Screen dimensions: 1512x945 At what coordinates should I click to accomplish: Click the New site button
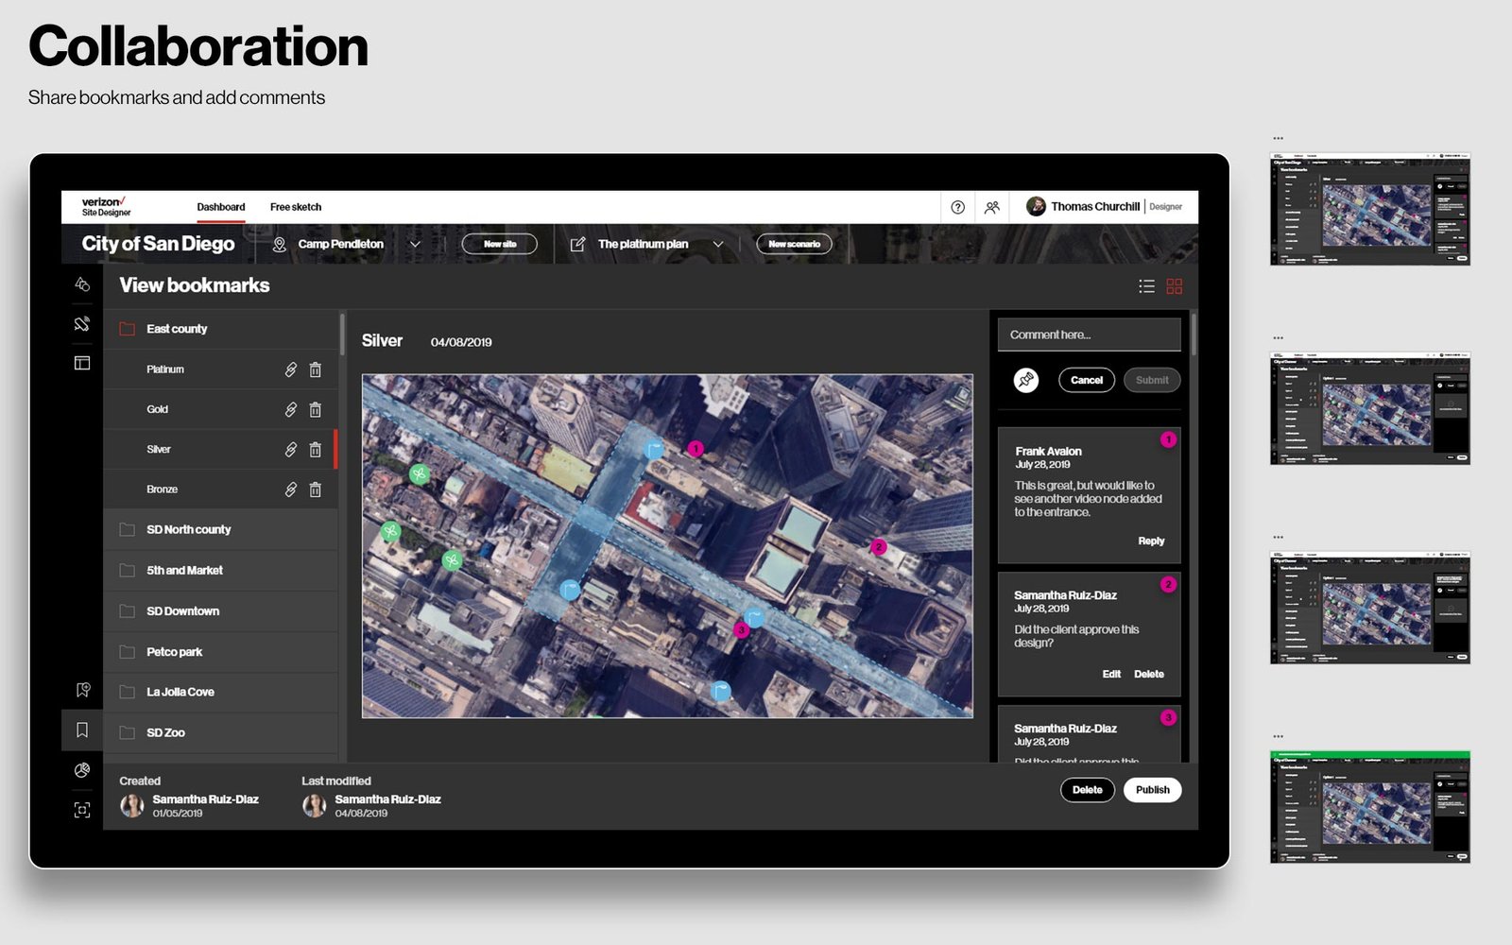pos(500,244)
